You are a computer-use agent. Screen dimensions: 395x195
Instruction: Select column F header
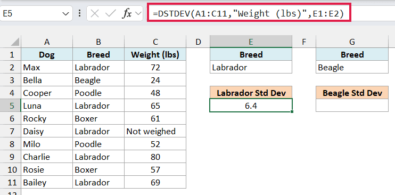(x=304, y=42)
